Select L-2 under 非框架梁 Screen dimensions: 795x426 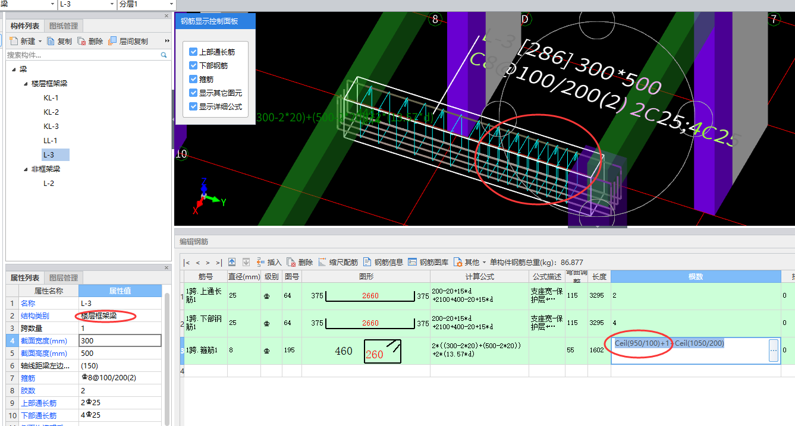click(49, 183)
